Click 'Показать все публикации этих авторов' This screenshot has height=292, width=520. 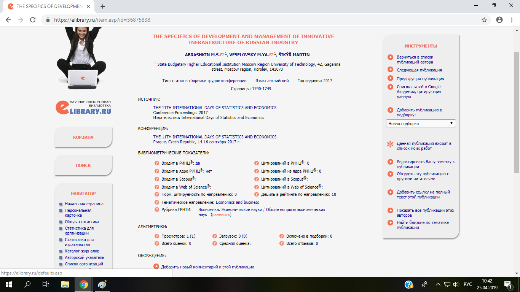click(x=426, y=213)
